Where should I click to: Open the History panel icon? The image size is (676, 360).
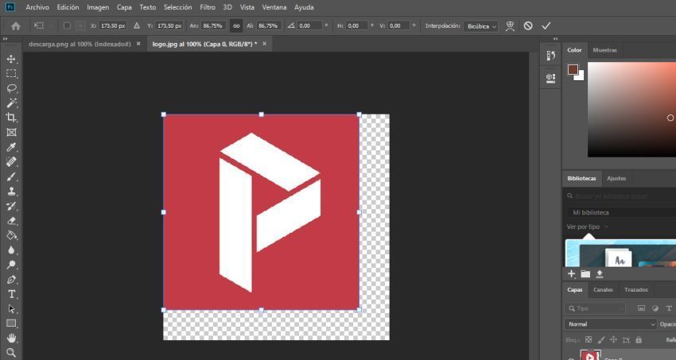tap(550, 55)
